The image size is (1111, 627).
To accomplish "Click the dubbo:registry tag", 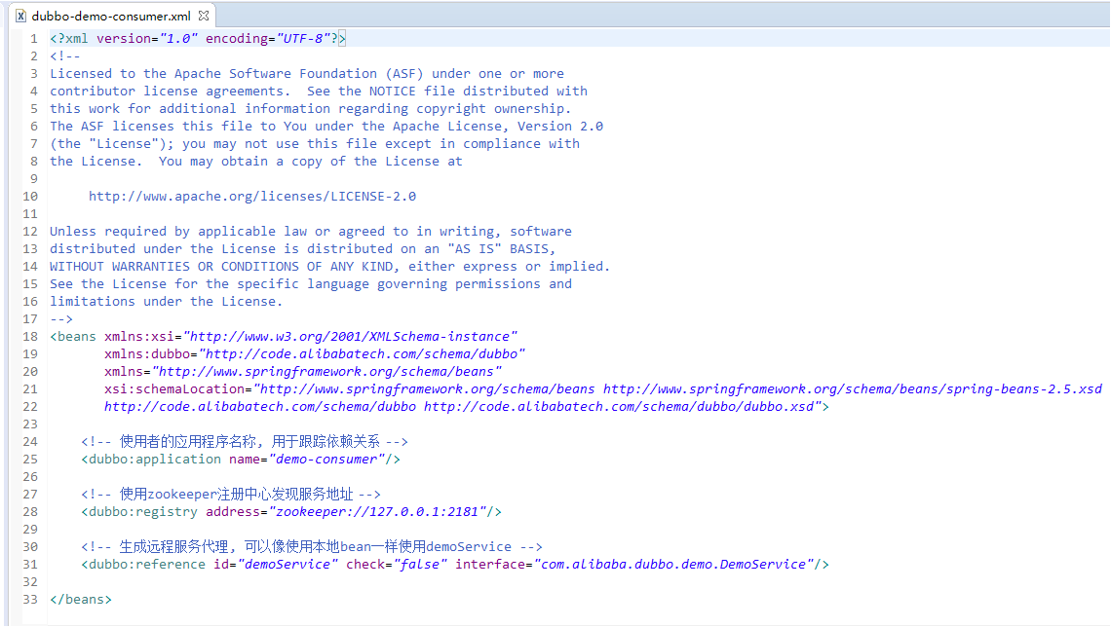I will click(139, 512).
